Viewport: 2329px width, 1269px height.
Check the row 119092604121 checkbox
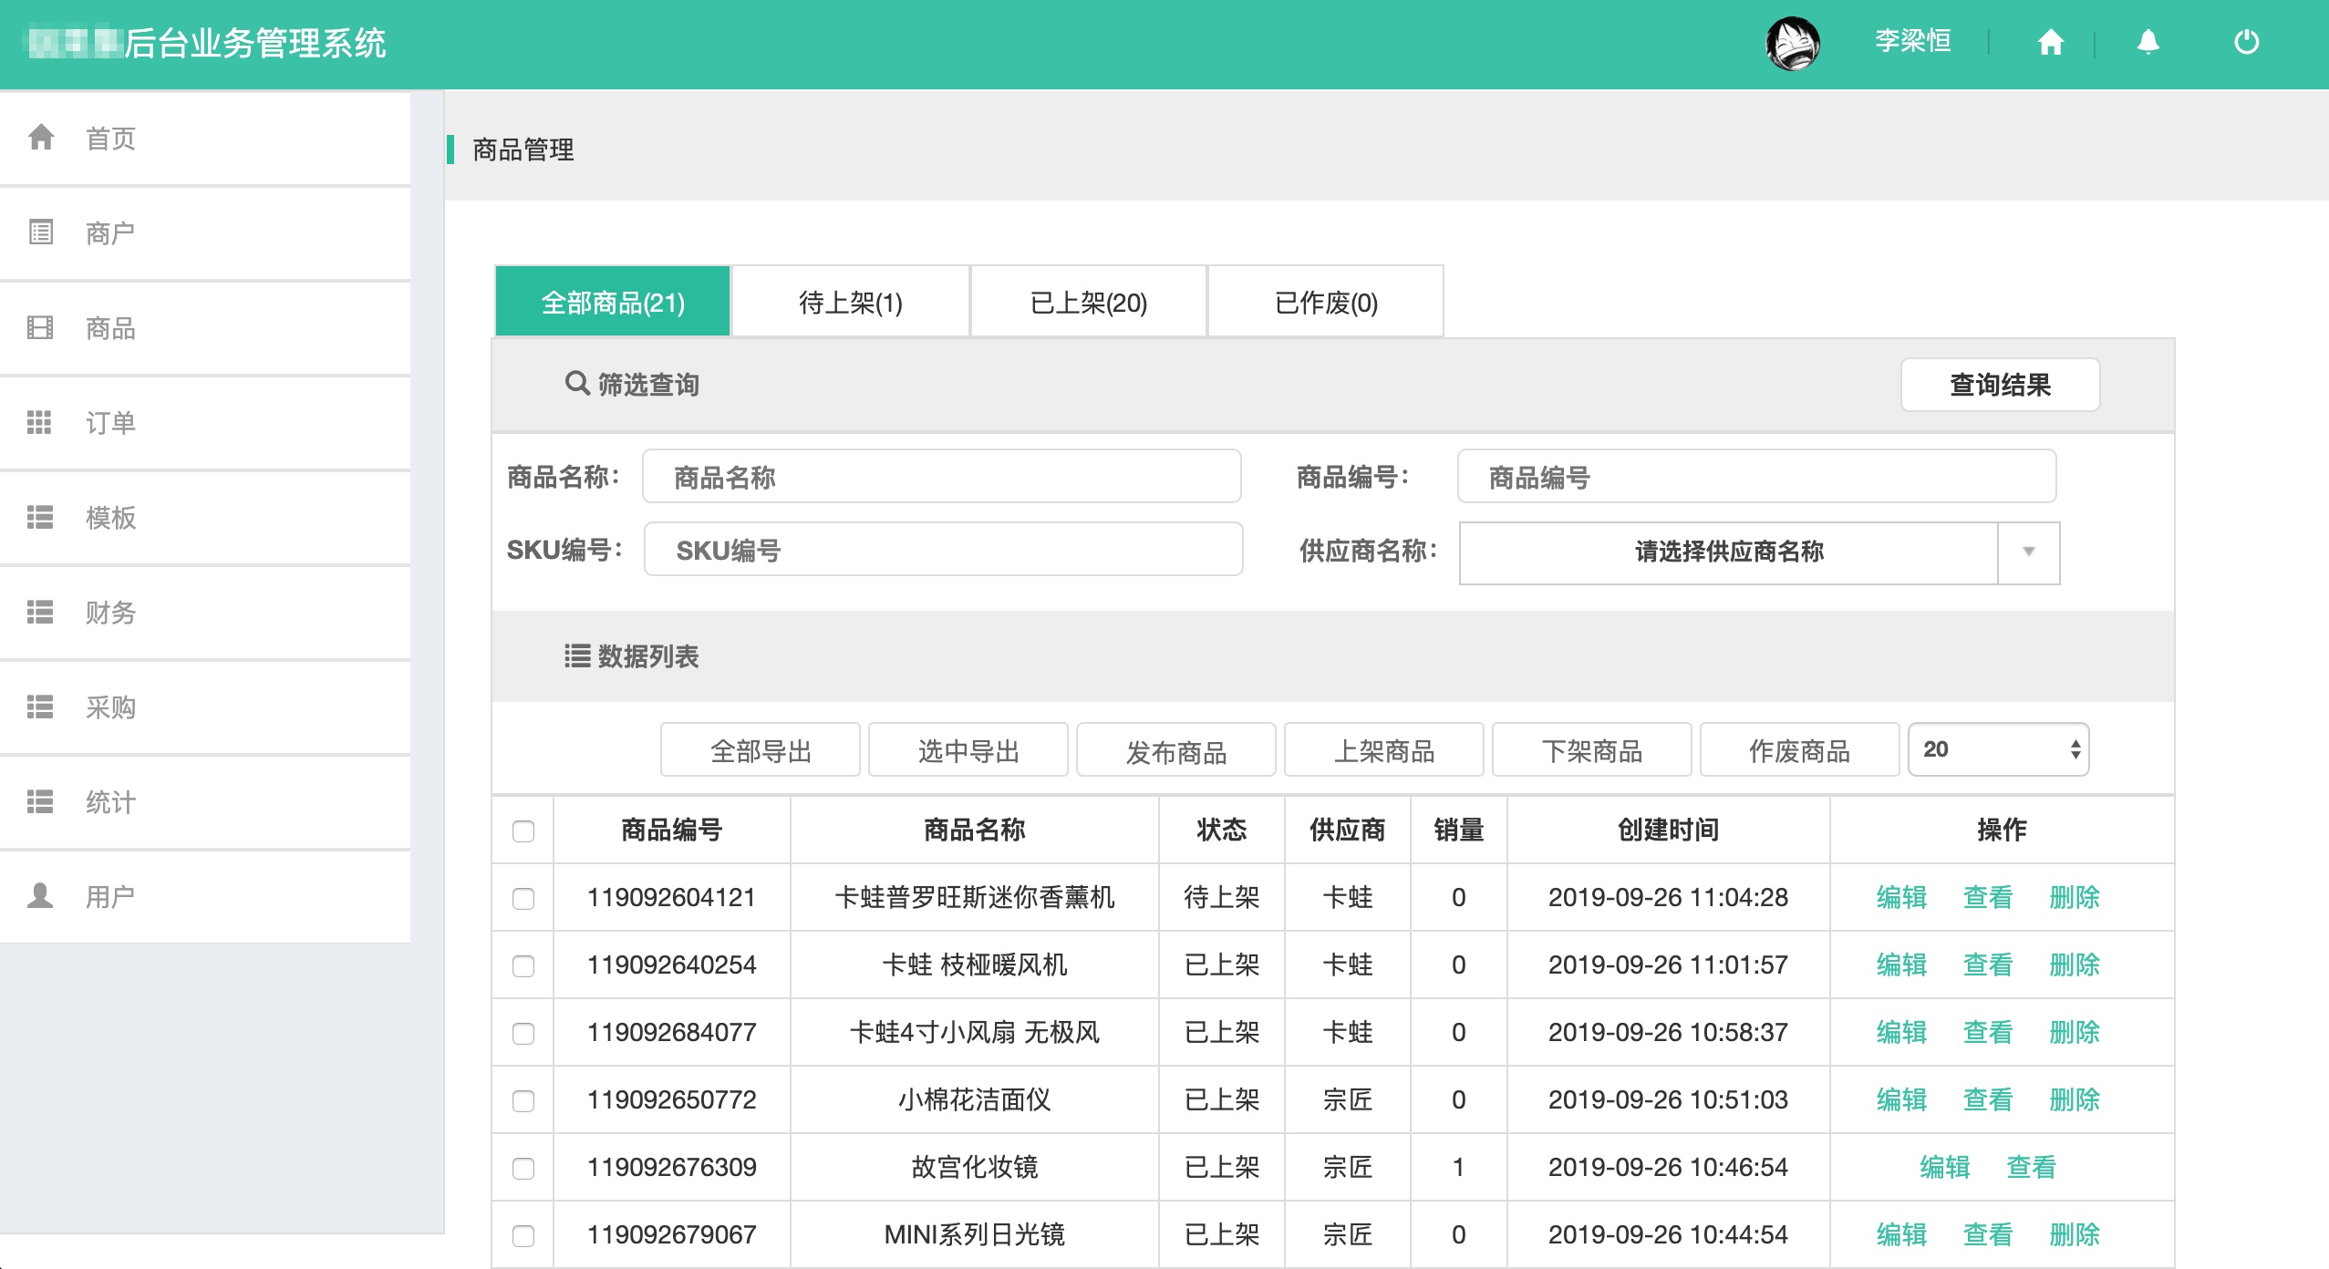[x=523, y=898]
